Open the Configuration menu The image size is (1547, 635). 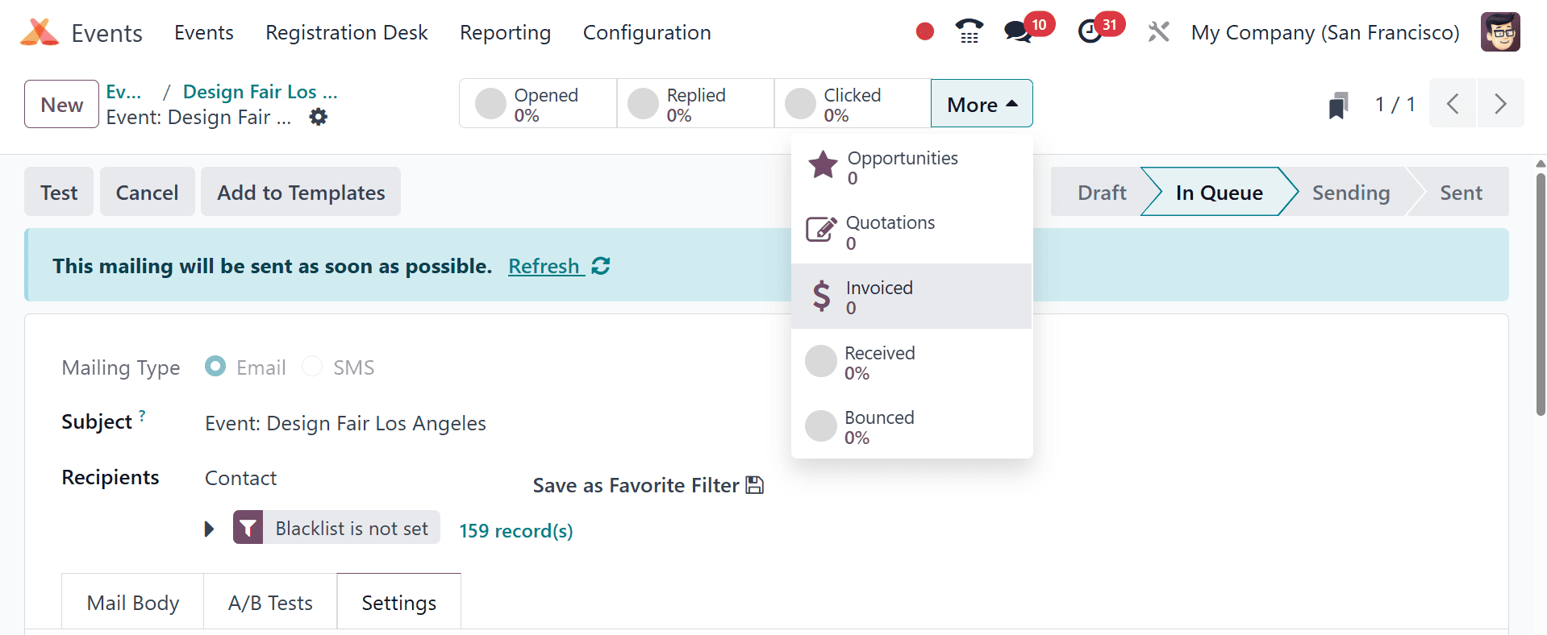(x=647, y=32)
